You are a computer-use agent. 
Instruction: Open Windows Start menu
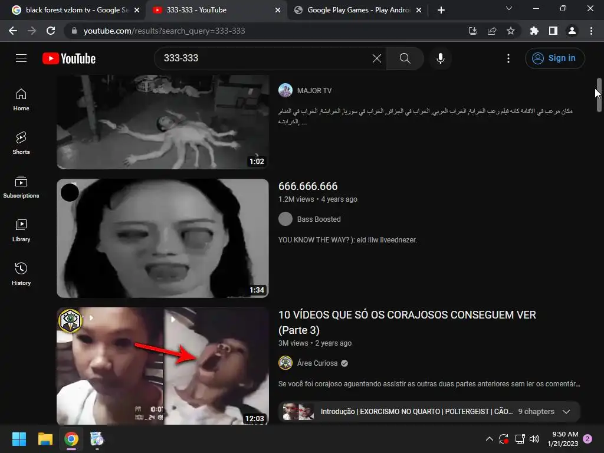(19, 439)
